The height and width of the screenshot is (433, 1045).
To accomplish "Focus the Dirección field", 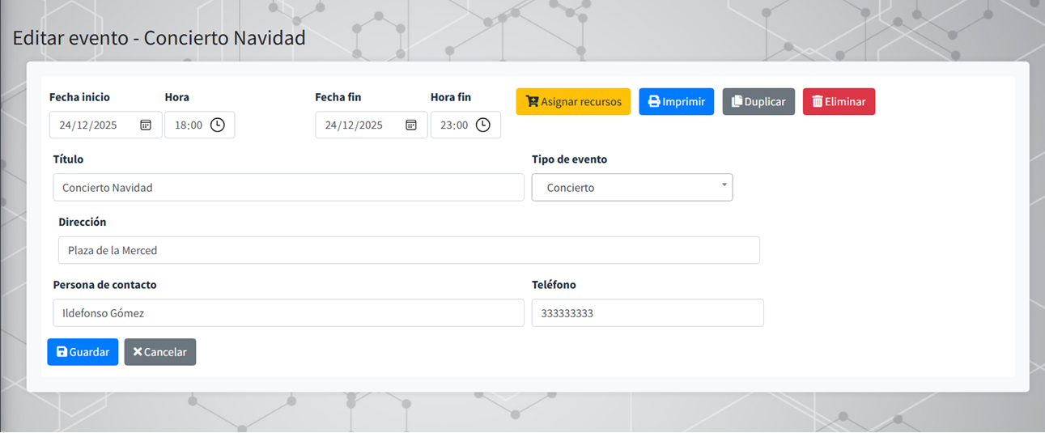I will click(x=409, y=250).
